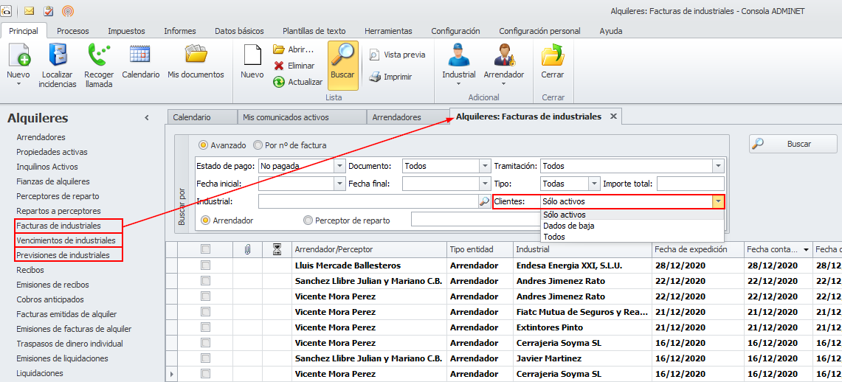Open the Tramitación dropdown list
Image resolution: width=842 pixels, height=382 pixels.
718,166
